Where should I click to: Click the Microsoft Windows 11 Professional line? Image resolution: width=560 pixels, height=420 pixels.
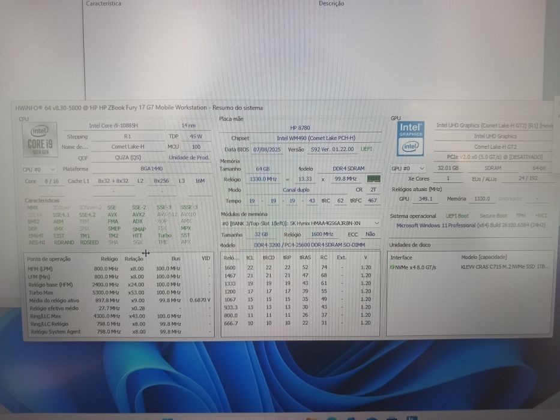(471, 226)
